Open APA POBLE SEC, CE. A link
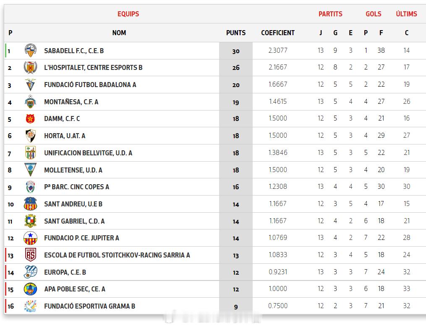The width and height of the screenshot is (426, 327). point(75,289)
